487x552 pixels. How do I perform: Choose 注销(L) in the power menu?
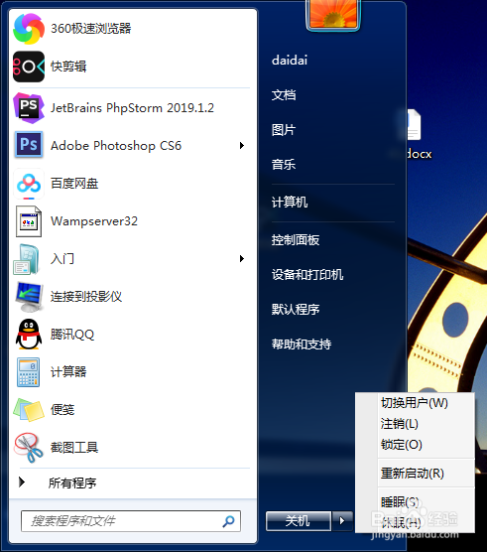point(400,424)
